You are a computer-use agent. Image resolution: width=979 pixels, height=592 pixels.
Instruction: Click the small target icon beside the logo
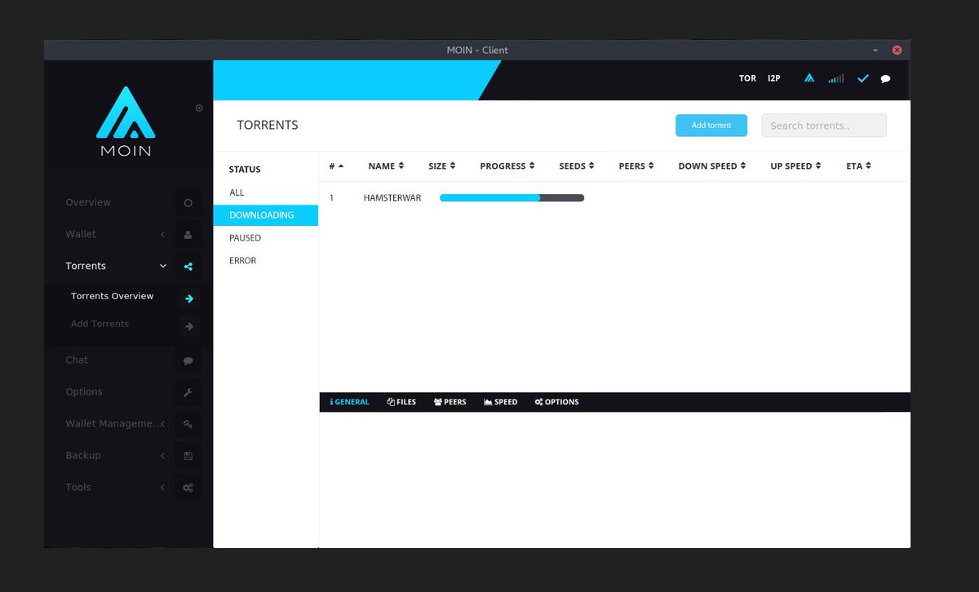[x=199, y=108]
